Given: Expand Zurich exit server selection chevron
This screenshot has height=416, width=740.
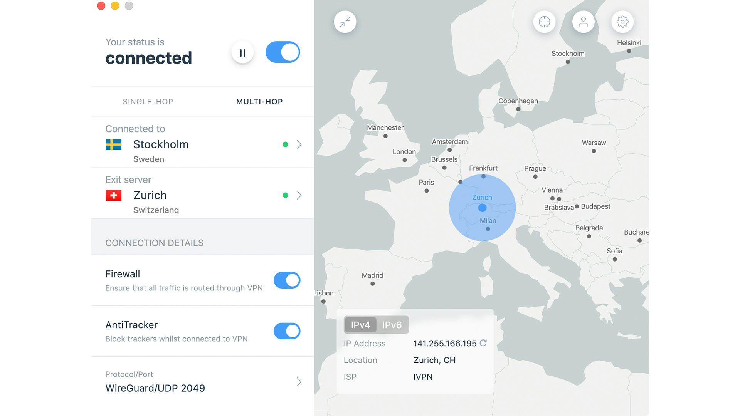Looking at the screenshot, I should click(299, 195).
